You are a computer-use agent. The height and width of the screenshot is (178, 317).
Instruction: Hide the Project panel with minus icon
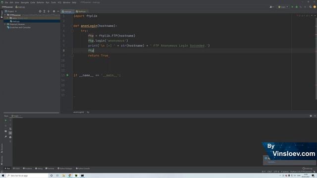click(58, 11)
